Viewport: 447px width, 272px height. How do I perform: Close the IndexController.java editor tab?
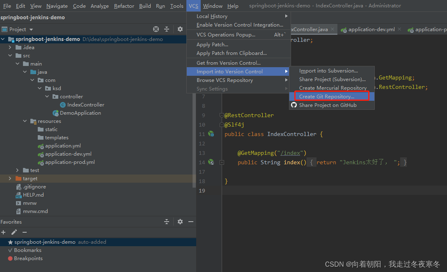point(332,29)
